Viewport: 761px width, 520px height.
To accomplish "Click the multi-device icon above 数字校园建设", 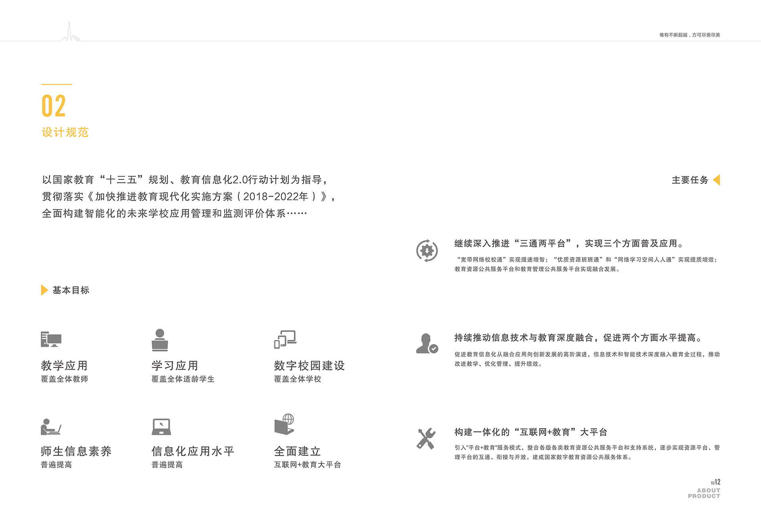I will 285,339.
